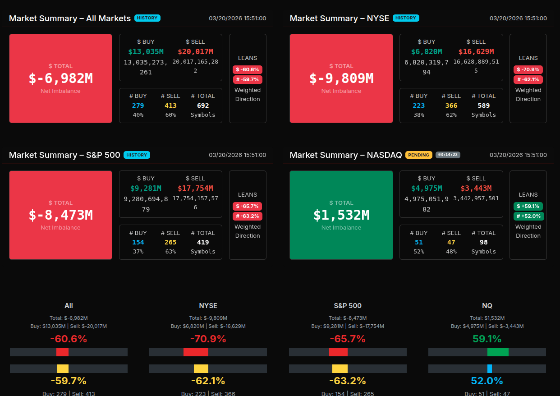Click the Market Summary – NASDAQ title
The width and height of the screenshot is (560, 396).
(x=345, y=155)
